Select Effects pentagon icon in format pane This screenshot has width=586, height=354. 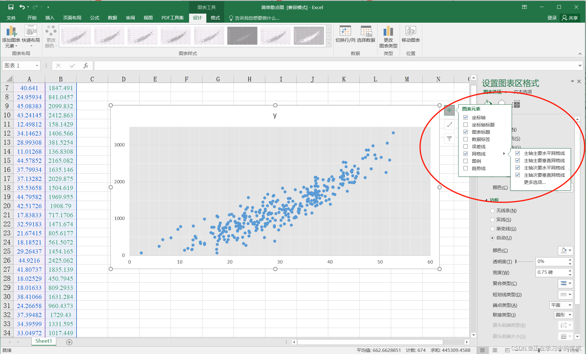click(x=502, y=103)
